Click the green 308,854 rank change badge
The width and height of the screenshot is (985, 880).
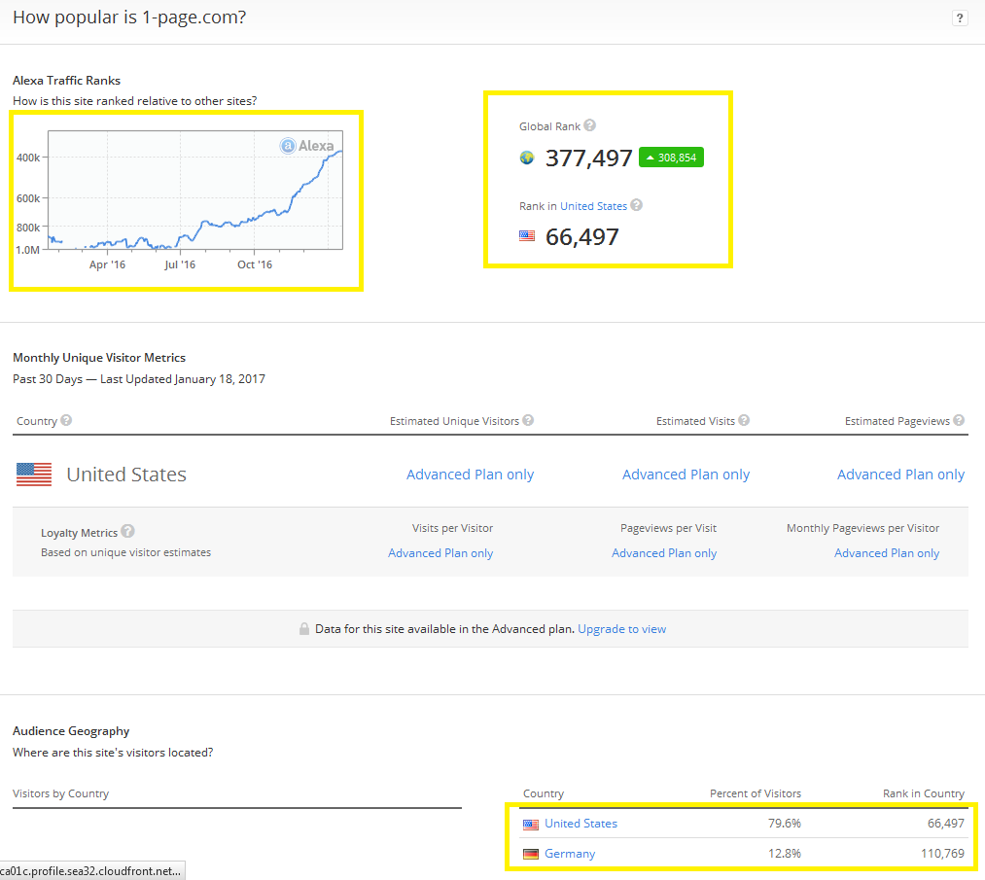(672, 157)
